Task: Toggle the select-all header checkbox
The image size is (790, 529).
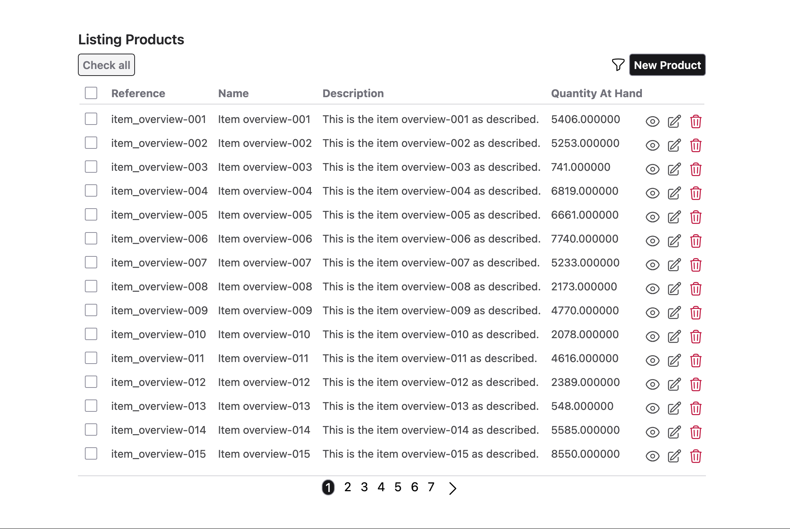Action: click(x=91, y=93)
